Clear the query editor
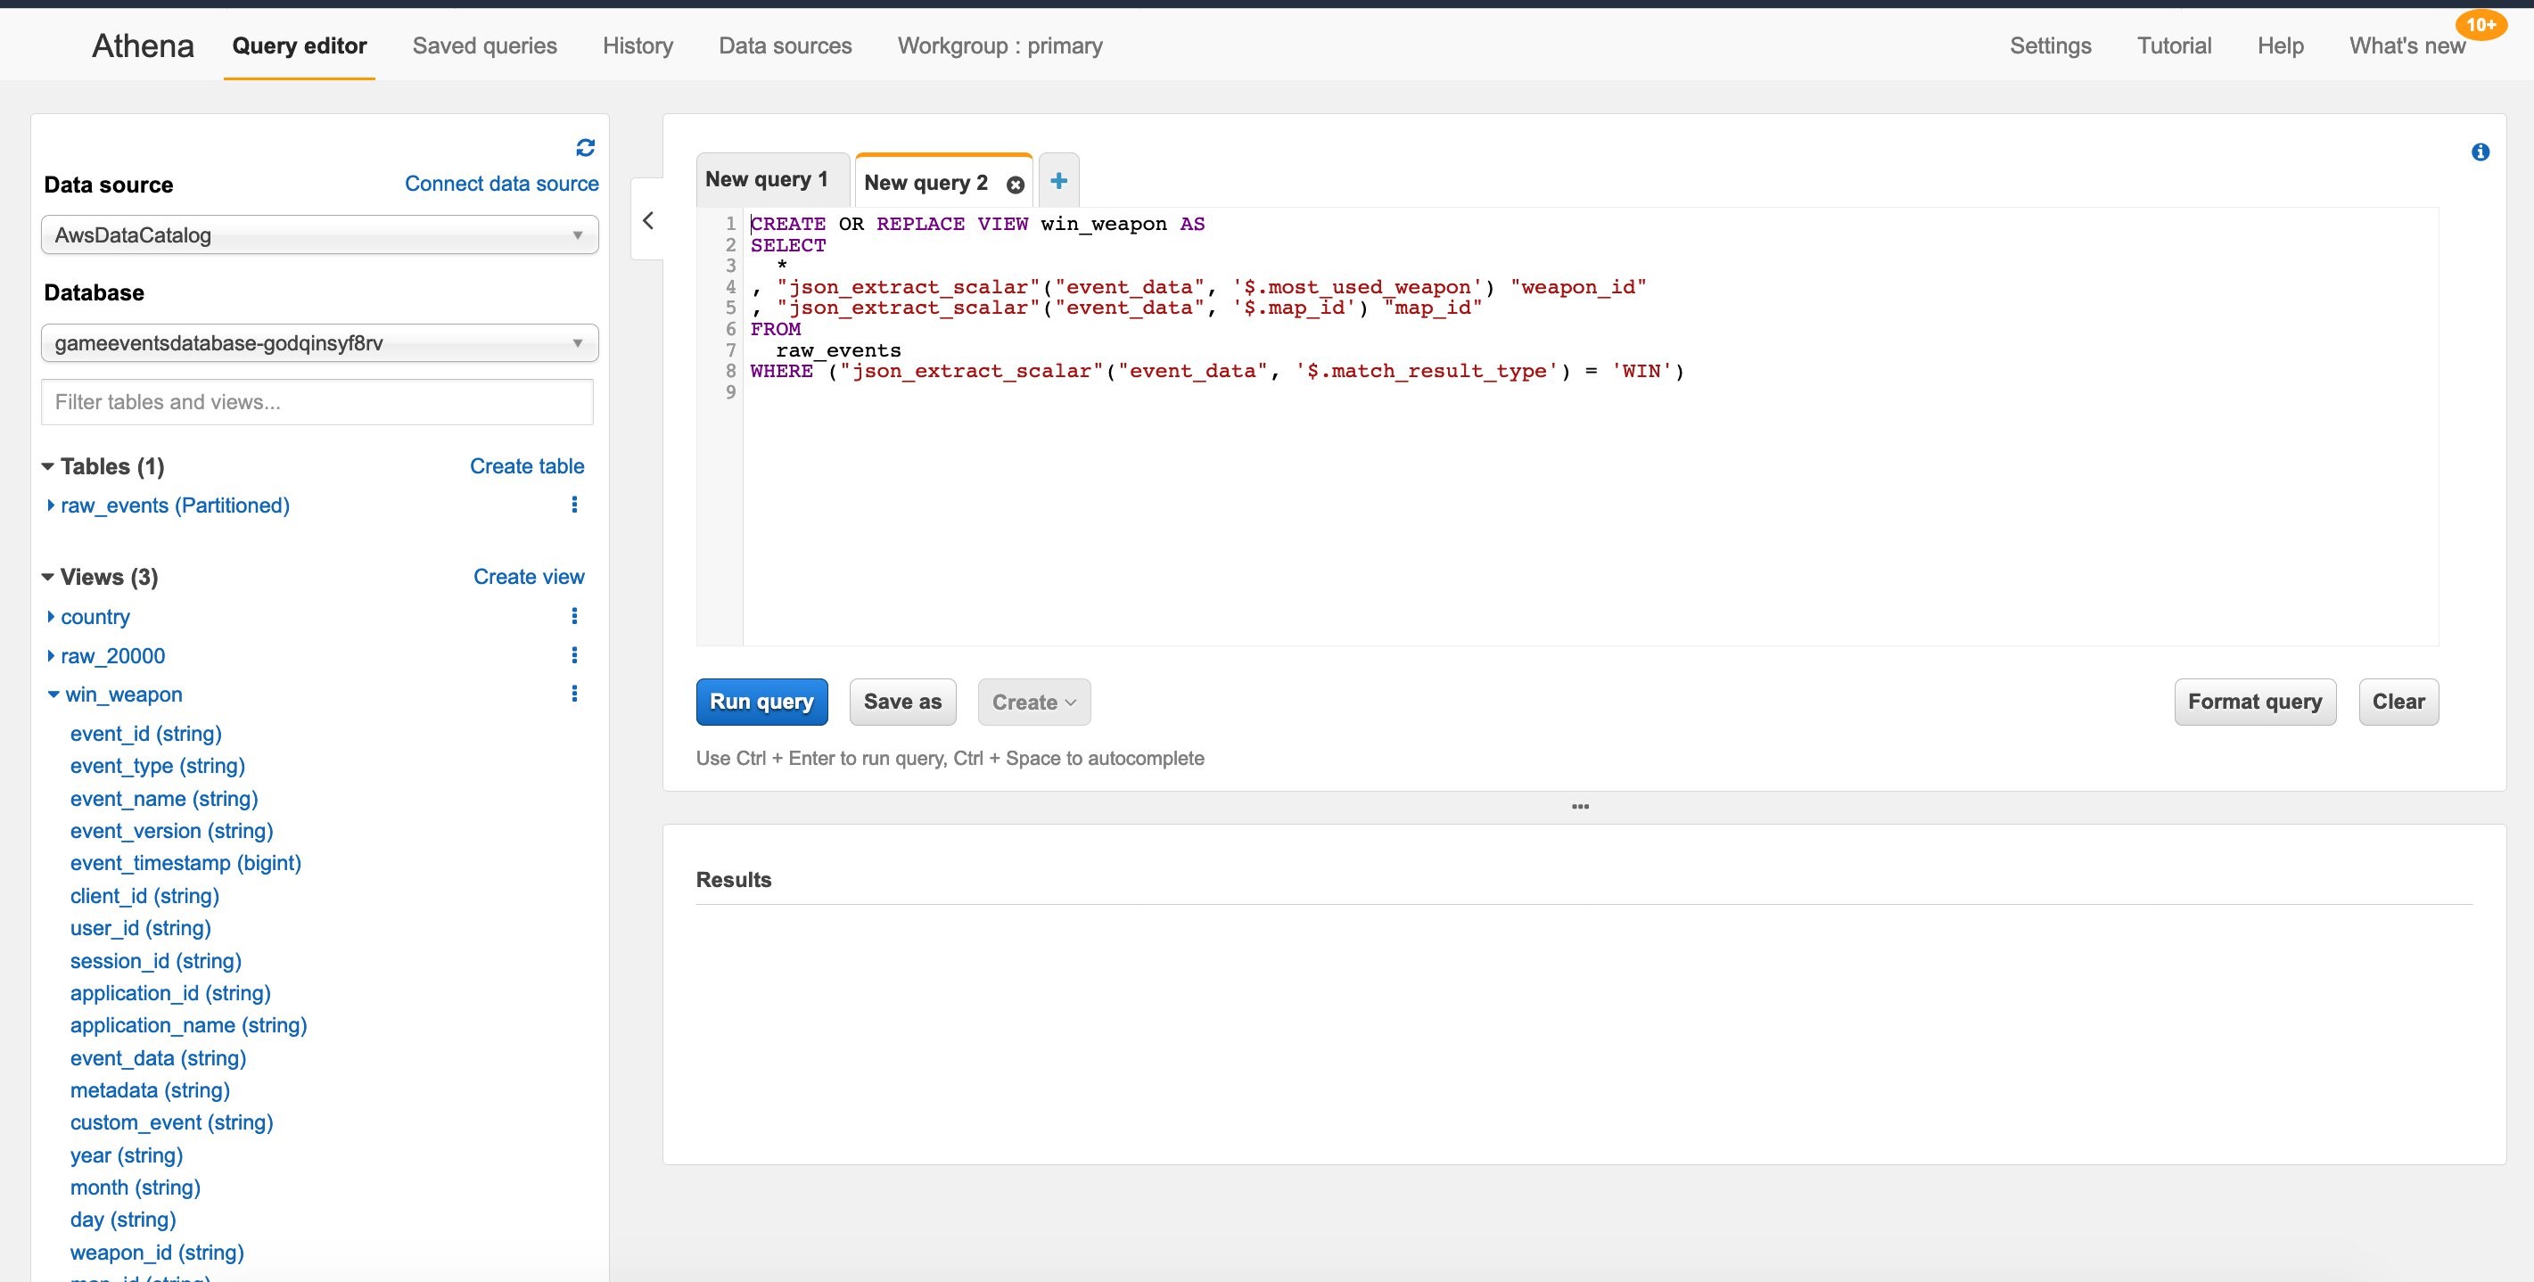Screen dimensions: 2534x1282 [x=2398, y=702]
